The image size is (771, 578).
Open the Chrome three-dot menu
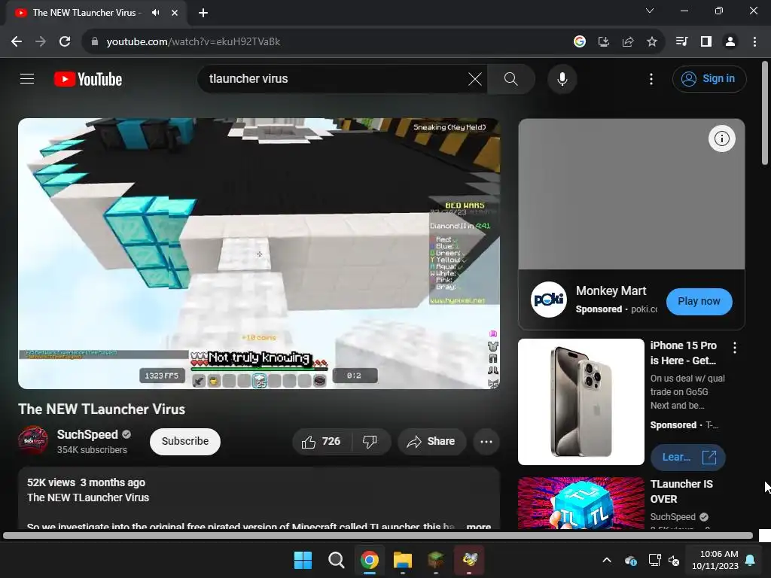tap(754, 42)
